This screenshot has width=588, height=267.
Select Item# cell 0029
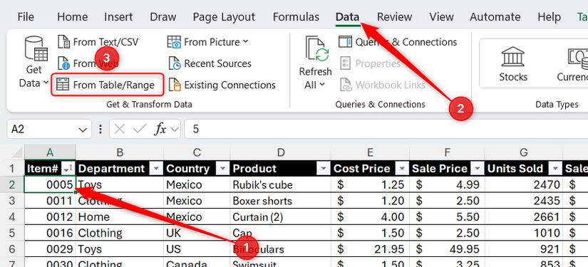pos(51,249)
